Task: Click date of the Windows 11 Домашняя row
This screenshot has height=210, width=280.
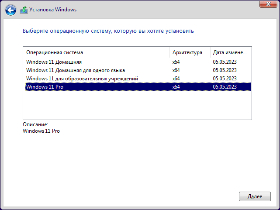Action: pos(225,62)
